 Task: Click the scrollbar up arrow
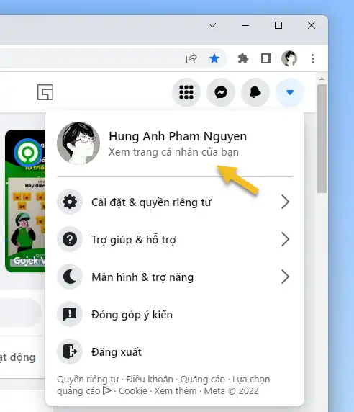pyautogui.click(x=322, y=79)
